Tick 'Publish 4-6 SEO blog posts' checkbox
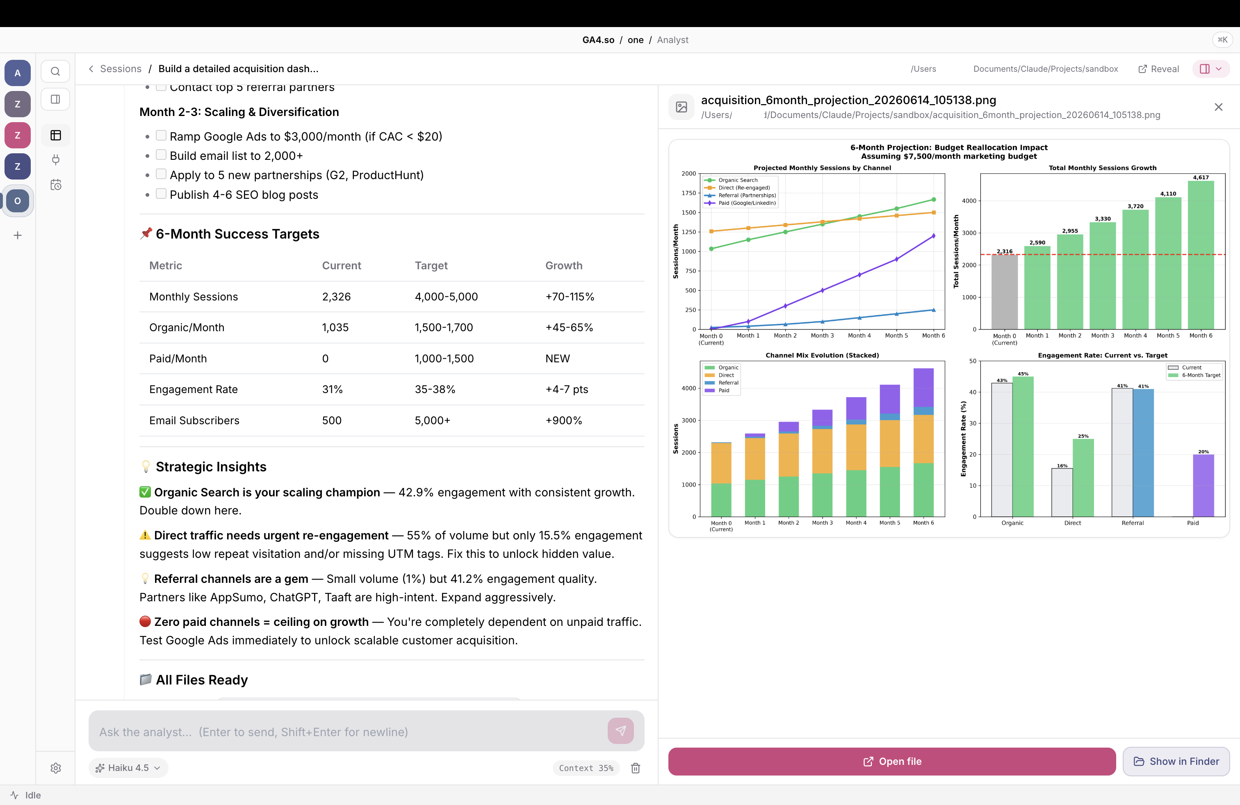Screen dimensions: 1240x805 point(161,194)
